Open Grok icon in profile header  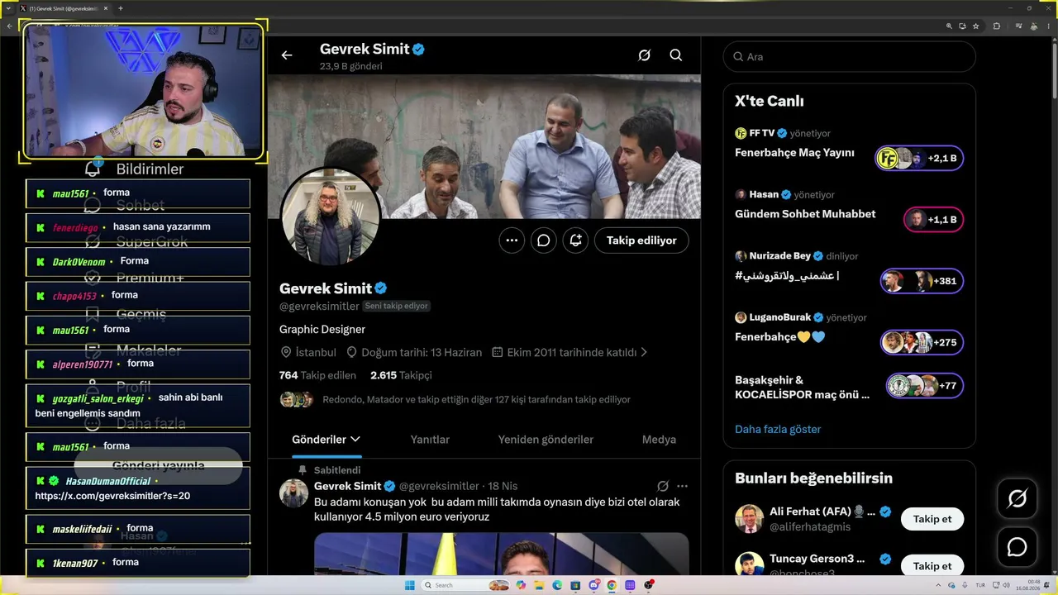click(x=644, y=55)
